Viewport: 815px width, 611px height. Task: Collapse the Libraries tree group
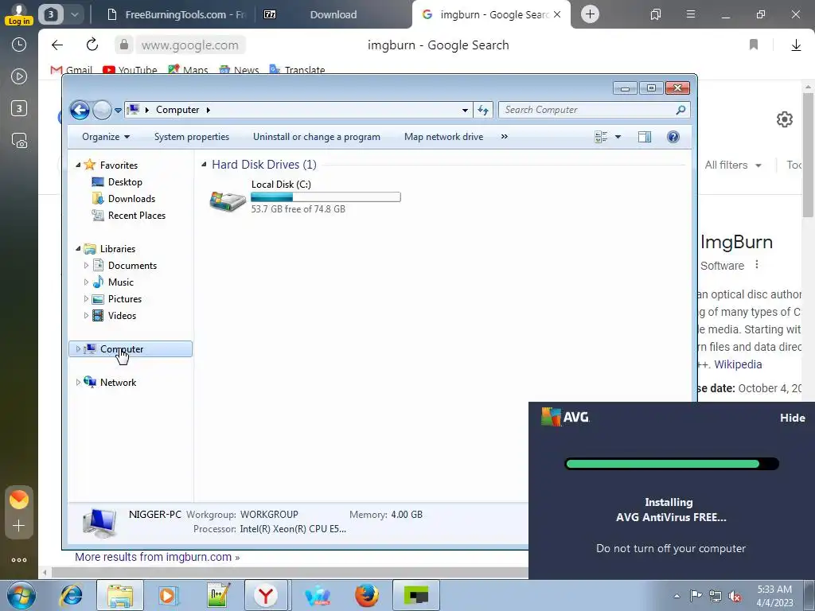78,249
